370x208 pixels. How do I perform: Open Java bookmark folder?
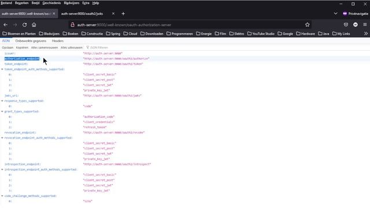coord(324,34)
